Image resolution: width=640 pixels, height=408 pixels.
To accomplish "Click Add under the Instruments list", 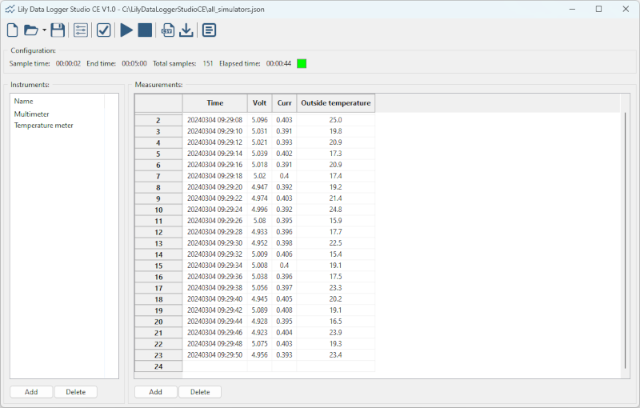I will (x=31, y=392).
